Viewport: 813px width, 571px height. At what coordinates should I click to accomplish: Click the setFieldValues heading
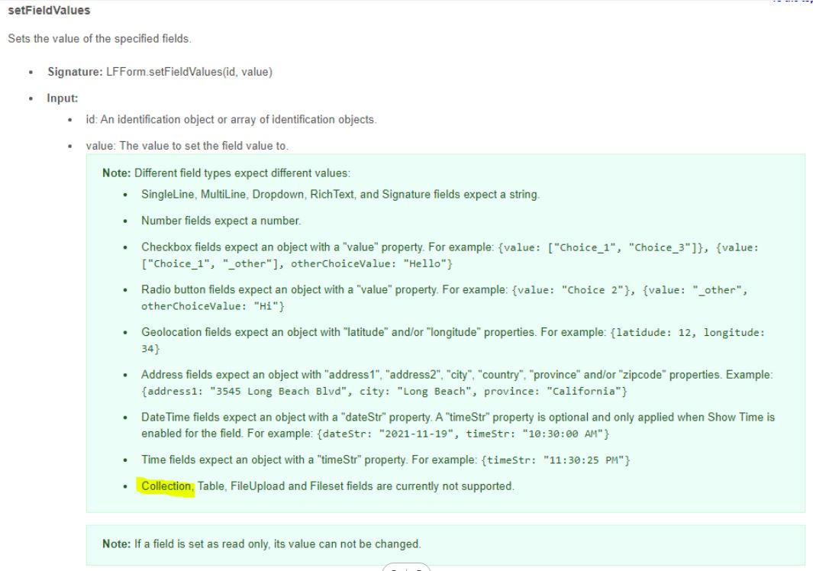(x=49, y=11)
